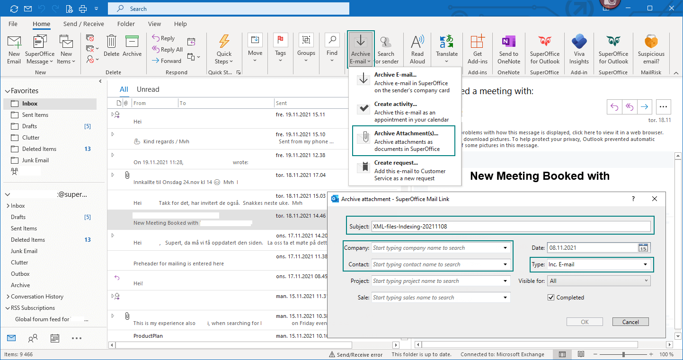
Task: Switch to the Send / Receive tab
Action: click(83, 24)
